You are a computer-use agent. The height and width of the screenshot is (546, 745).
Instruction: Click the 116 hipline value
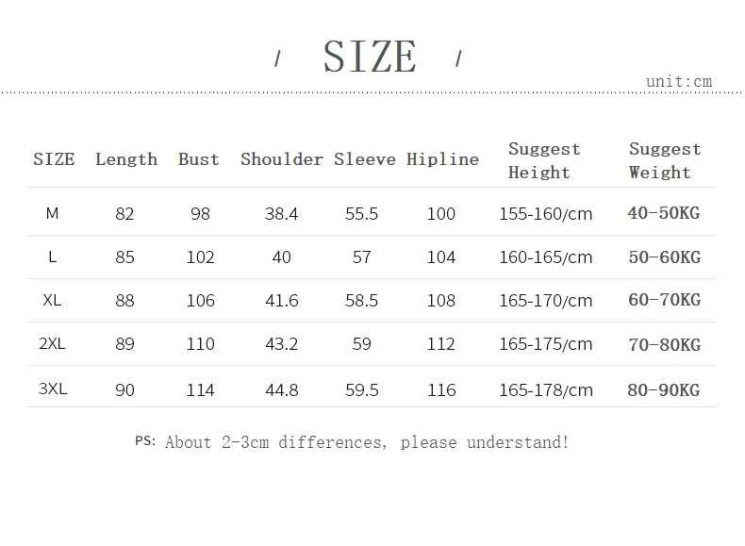(x=441, y=390)
